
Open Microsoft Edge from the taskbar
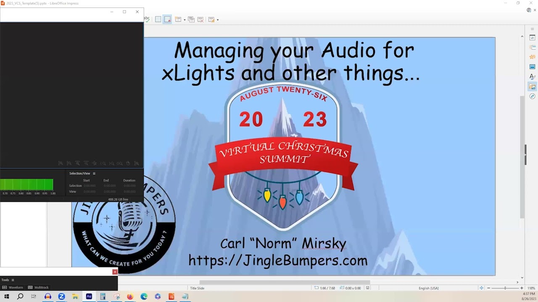point(144,297)
